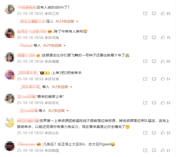Like the comment with 93 likes
Image resolution: width=176 pixels, height=157 pixels.
[x=163, y=14]
